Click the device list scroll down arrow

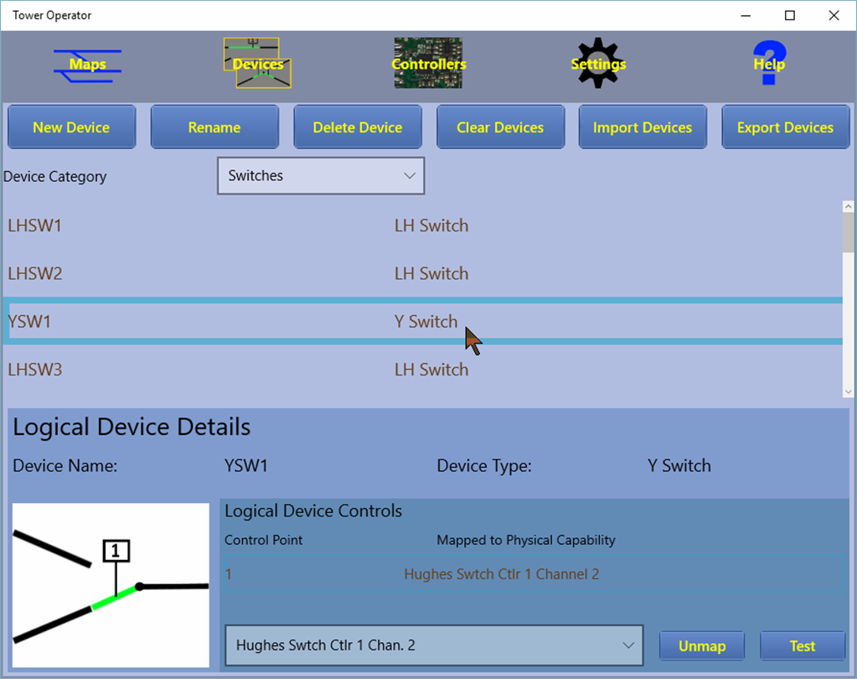tap(849, 391)
